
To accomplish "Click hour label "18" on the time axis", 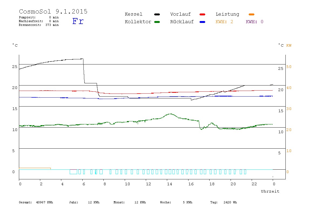I will (212, 184).
